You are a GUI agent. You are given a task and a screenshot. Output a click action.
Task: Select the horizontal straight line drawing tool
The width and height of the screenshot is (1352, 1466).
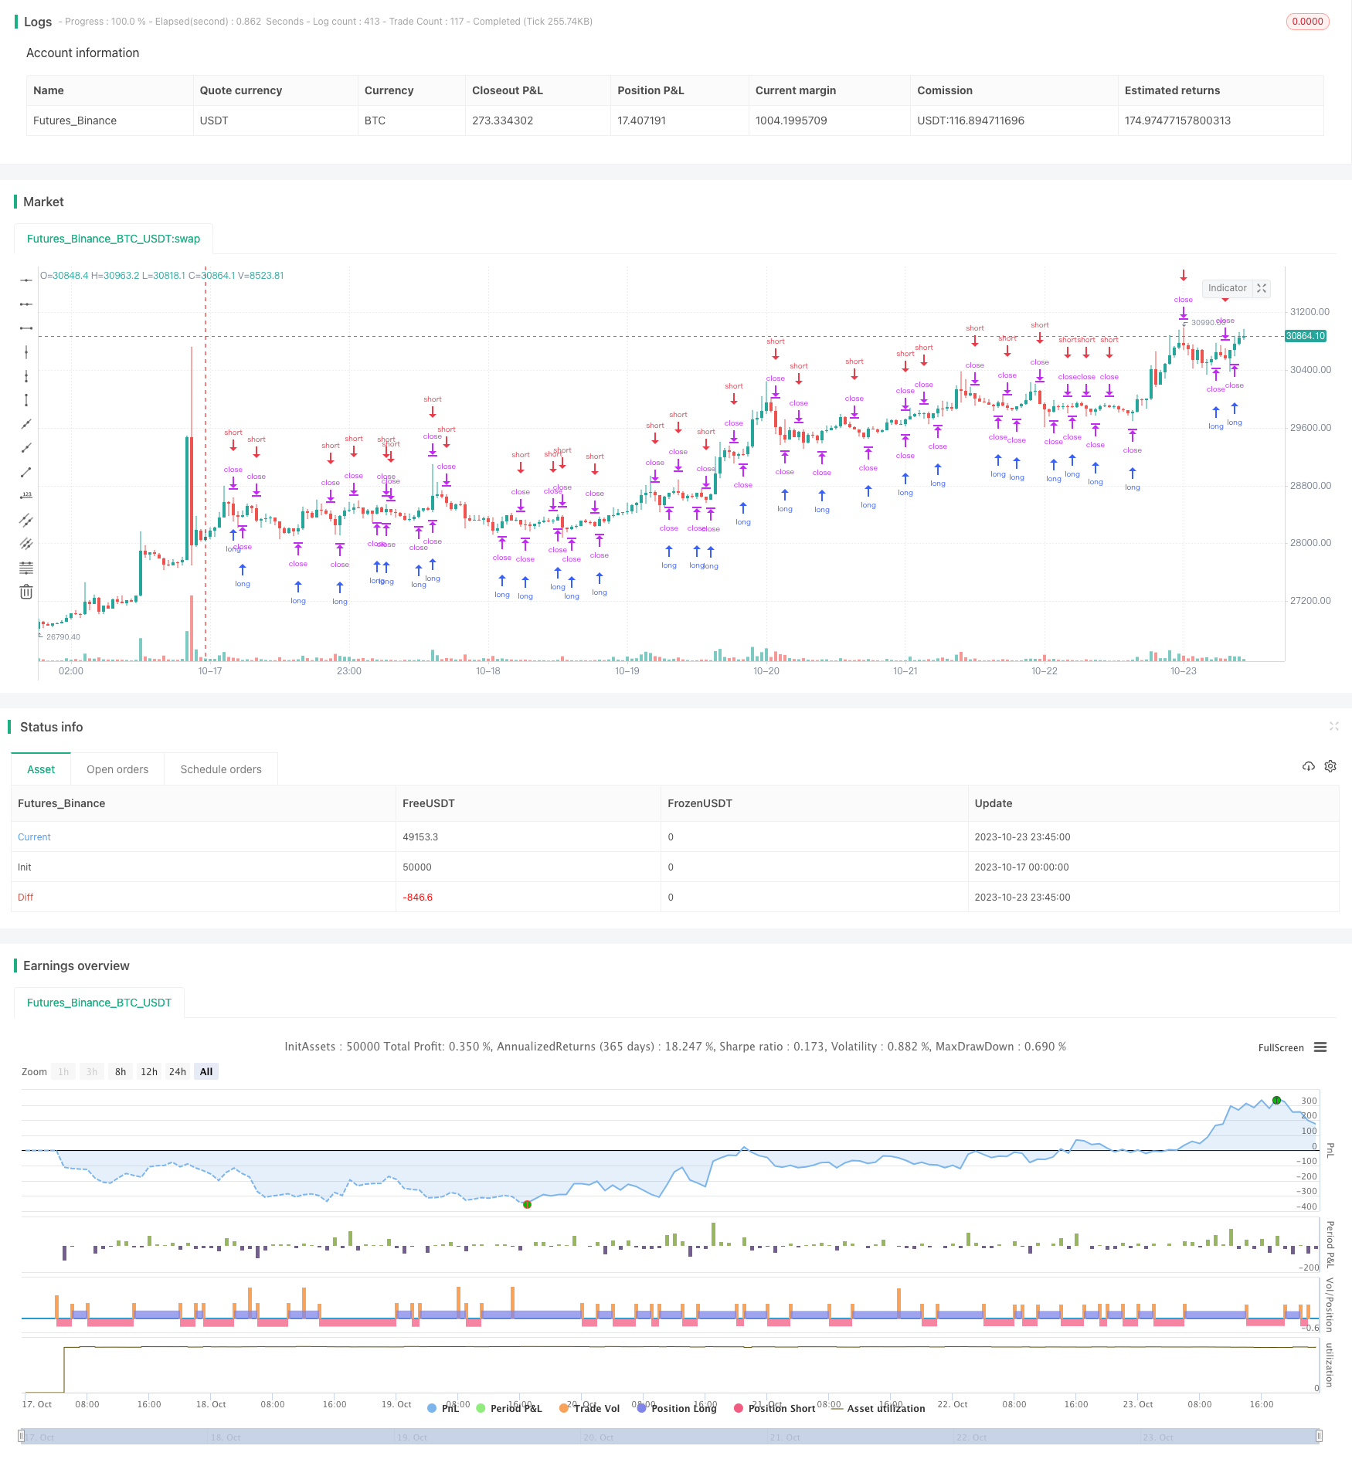pos(26,280)
